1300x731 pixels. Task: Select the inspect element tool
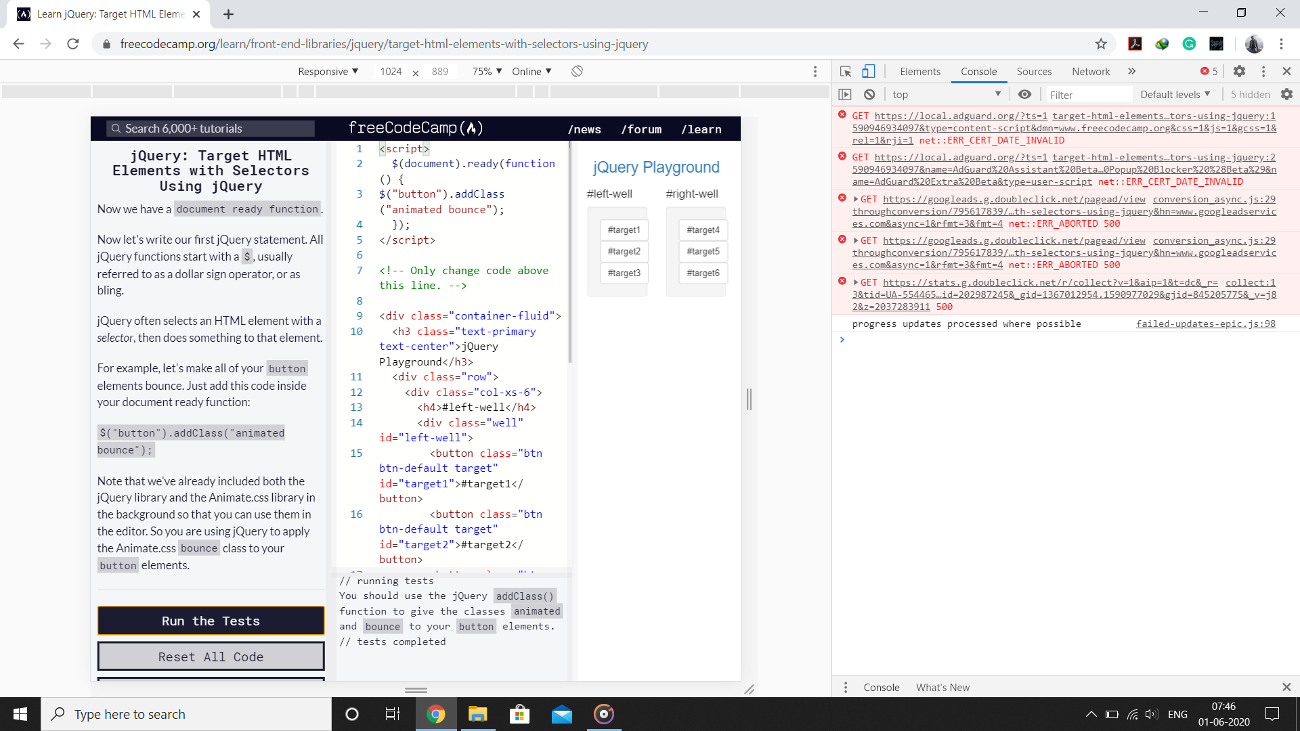[844, 71]
